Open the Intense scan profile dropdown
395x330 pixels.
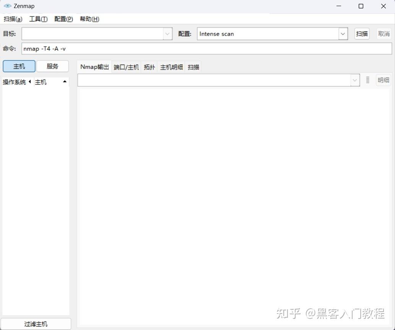(343, 34)
